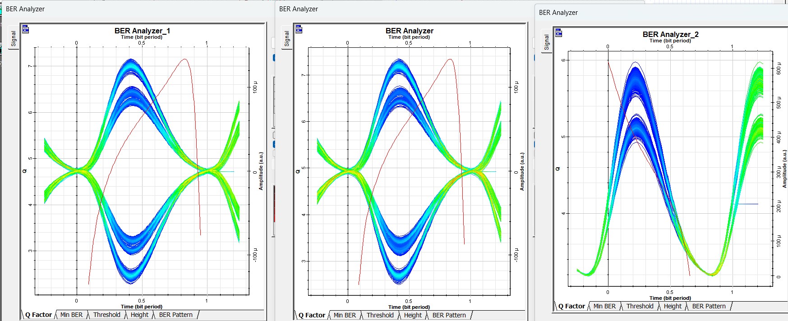788x321 pixels.
Task: Click the menu icon in BER Analyzer_2 plot
Action: (x=559, y=32)
